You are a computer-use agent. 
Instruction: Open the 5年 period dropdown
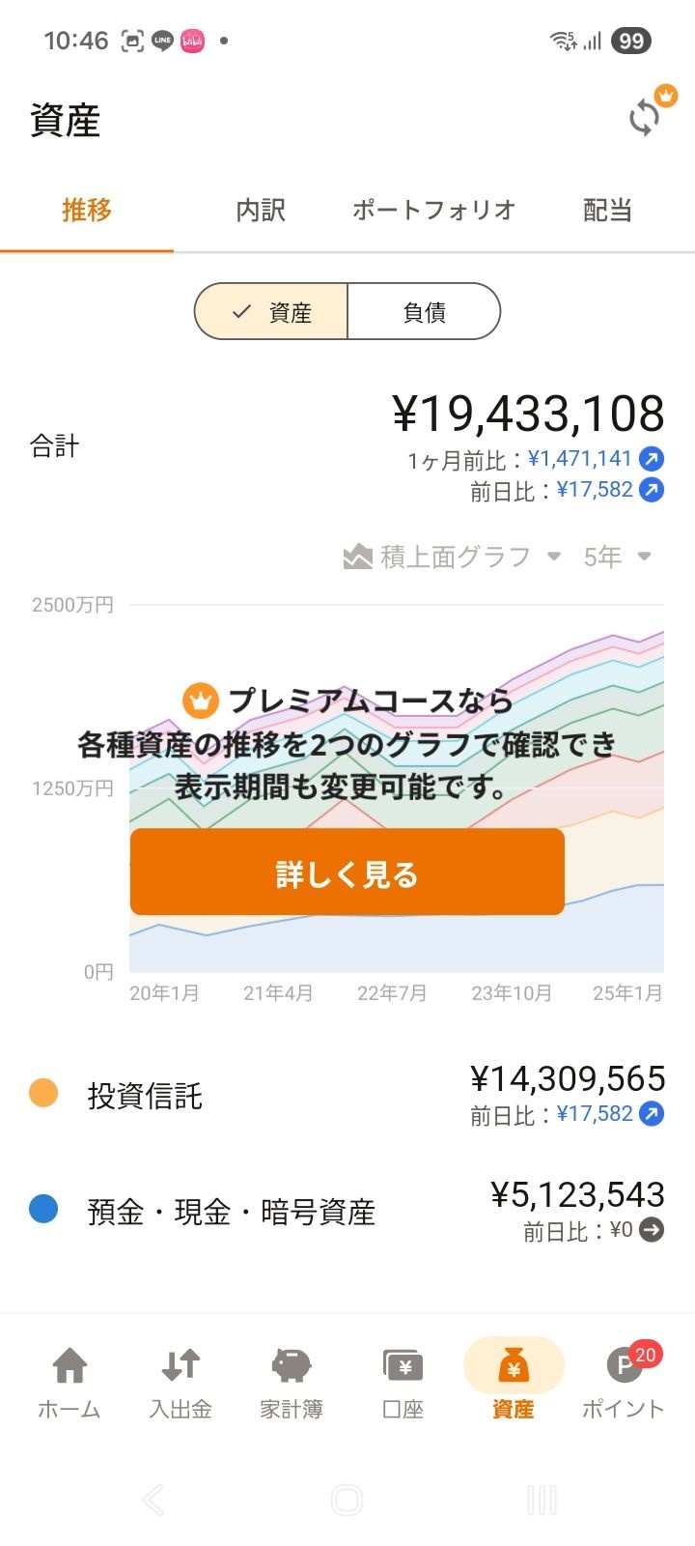coord(617,557)
